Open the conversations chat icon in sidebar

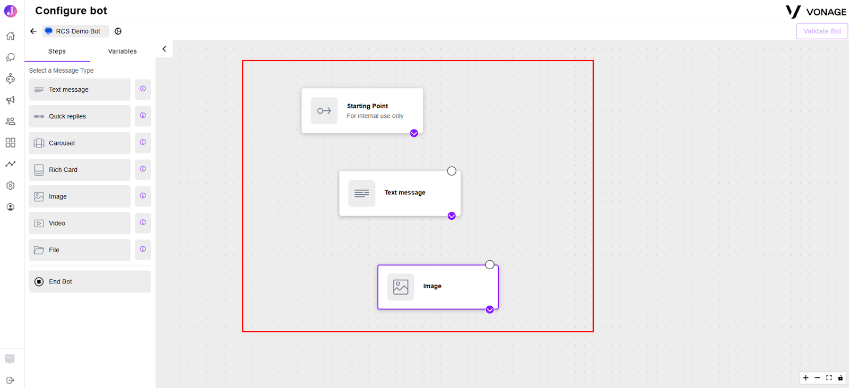pyautogui.click(x=10, y=57)
